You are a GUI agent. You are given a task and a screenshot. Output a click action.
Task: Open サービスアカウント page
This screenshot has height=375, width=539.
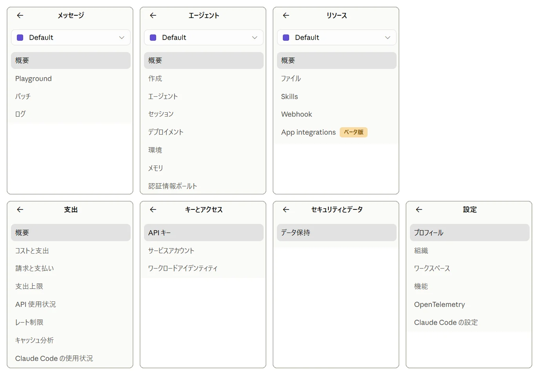coord(204,251)
